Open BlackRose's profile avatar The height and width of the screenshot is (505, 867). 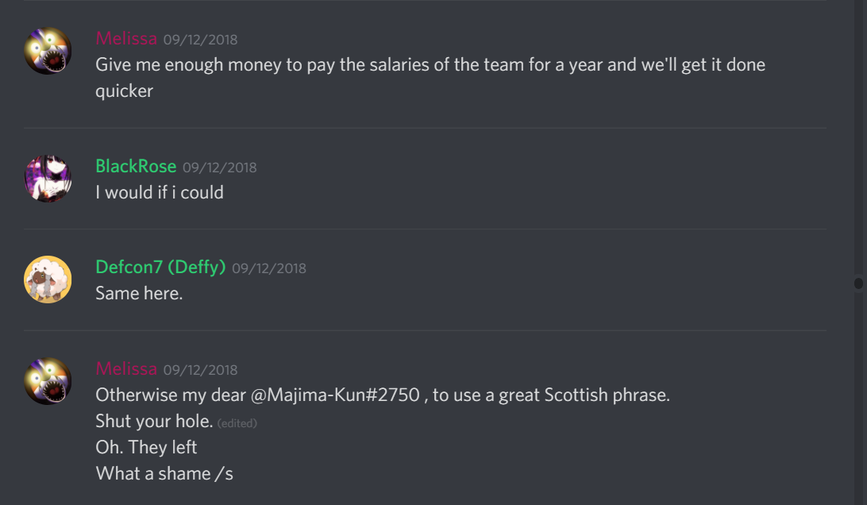tap(48, 179)
